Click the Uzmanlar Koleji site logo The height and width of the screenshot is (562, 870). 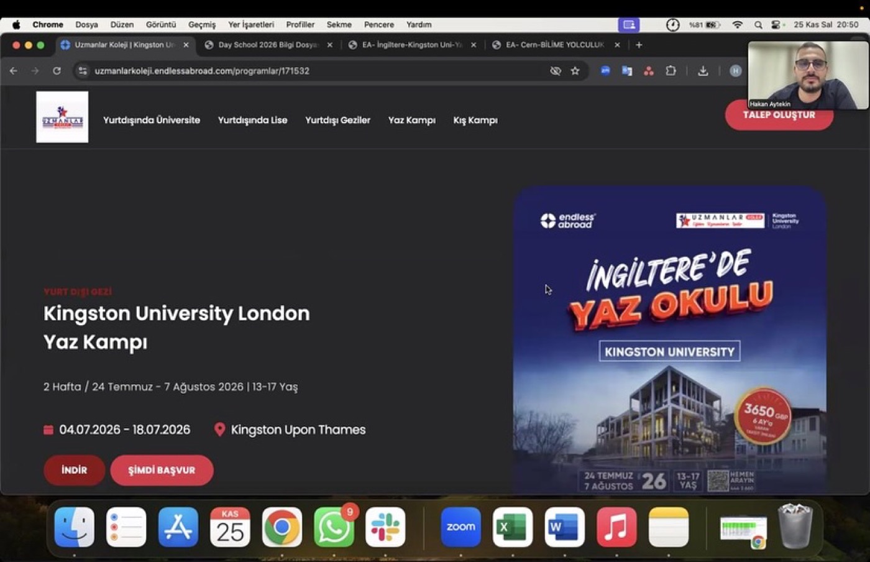[x=62, y=117]
